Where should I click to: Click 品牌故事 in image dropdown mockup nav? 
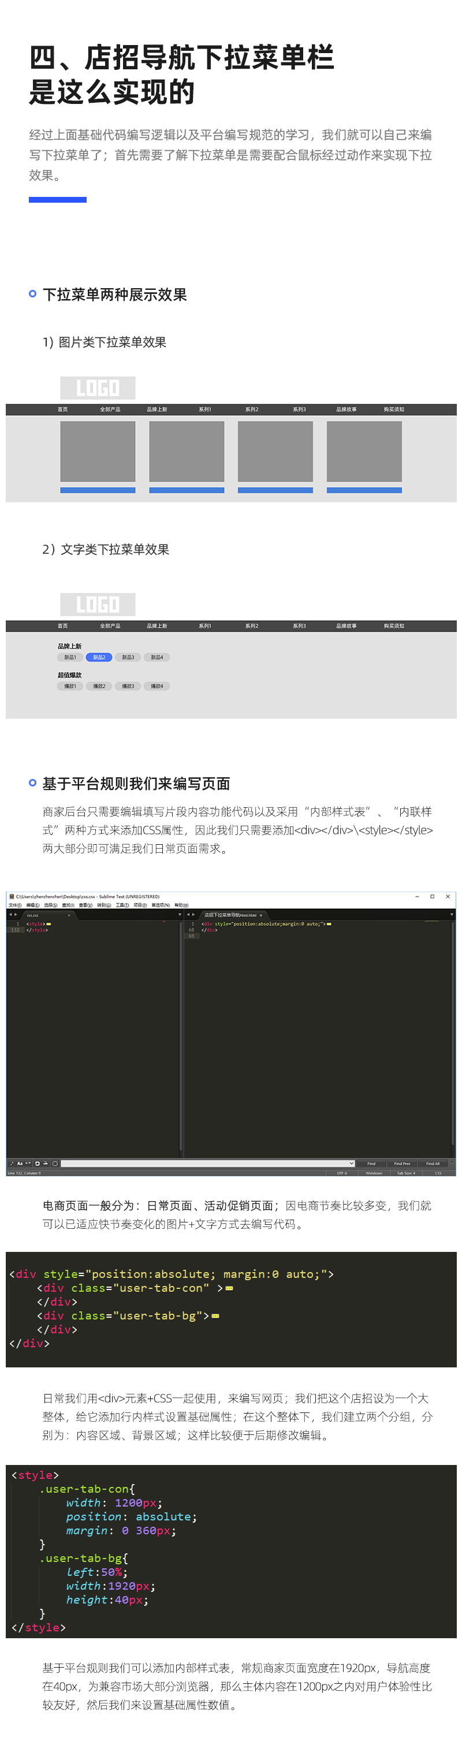pos(346,409)
